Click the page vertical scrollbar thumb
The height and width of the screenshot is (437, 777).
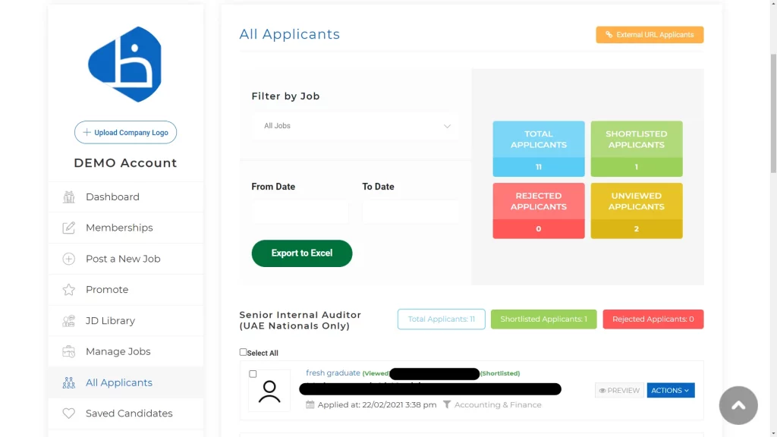[x=773, y=114]
